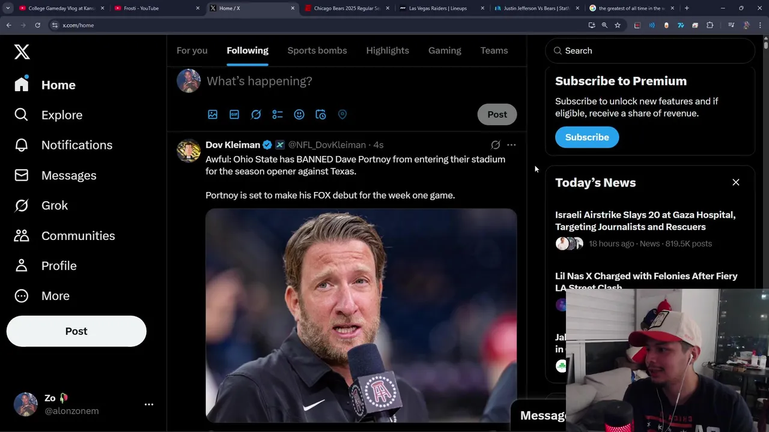Viewport: 769px width, 432px height.
Task: Switch to Justin Jefferson Vs Bears tab
Action: (536, 8)
